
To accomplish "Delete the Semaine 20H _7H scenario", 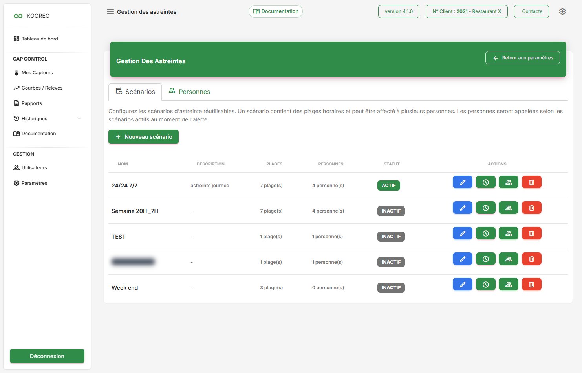I will coord(532,208).
